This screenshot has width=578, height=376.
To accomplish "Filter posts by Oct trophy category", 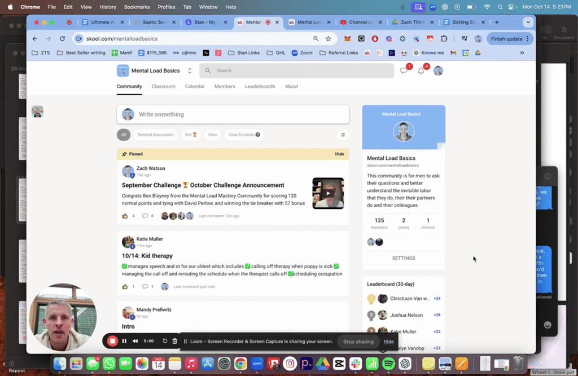I will (191, 134).
